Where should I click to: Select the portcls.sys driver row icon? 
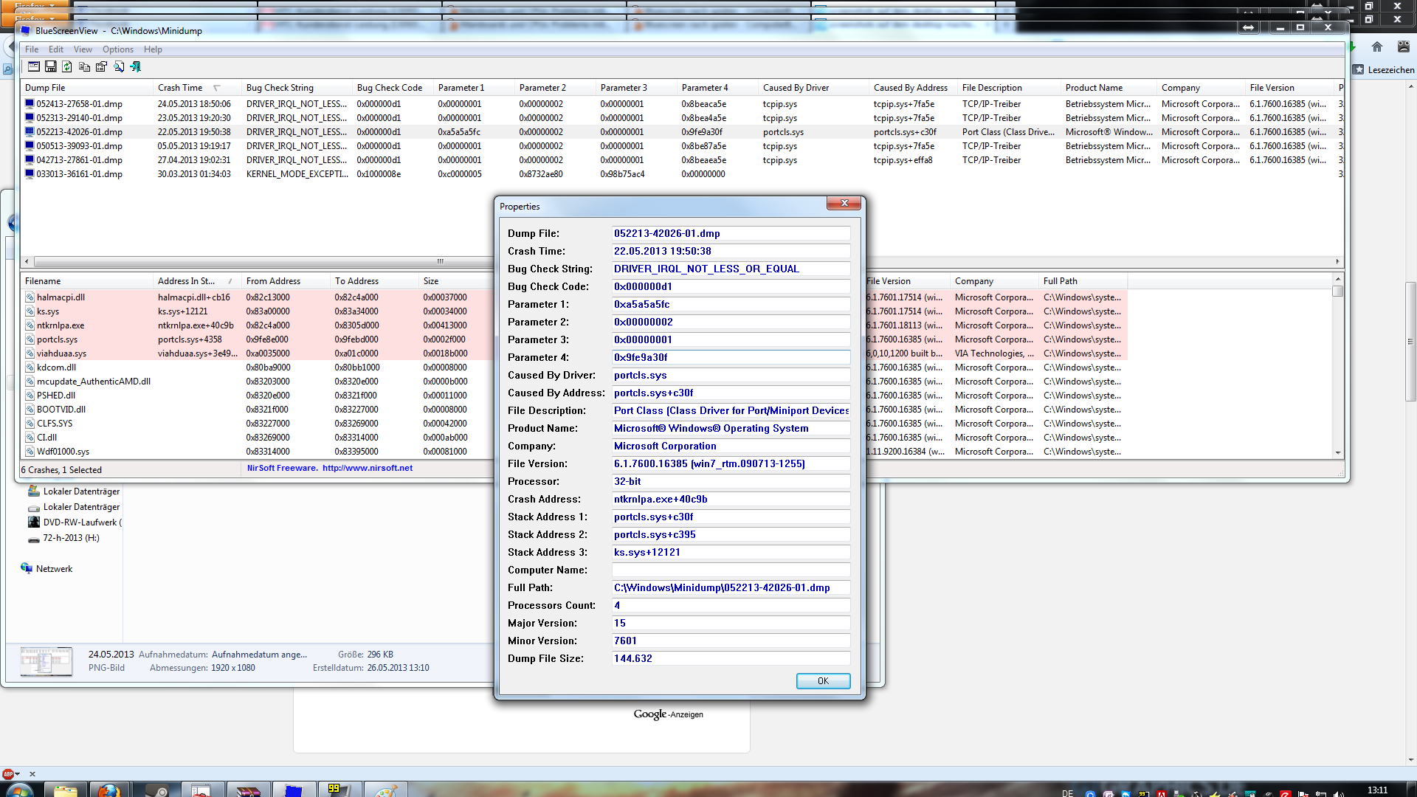30,339
